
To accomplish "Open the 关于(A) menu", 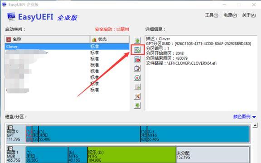I will pos(249,15).
